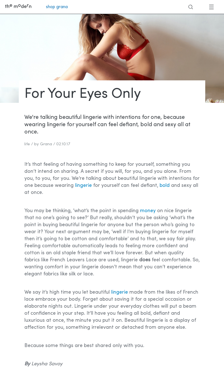Screen dimensions: 224x374
Task: Open the hamburger menu icon
Action: (211, 7)
